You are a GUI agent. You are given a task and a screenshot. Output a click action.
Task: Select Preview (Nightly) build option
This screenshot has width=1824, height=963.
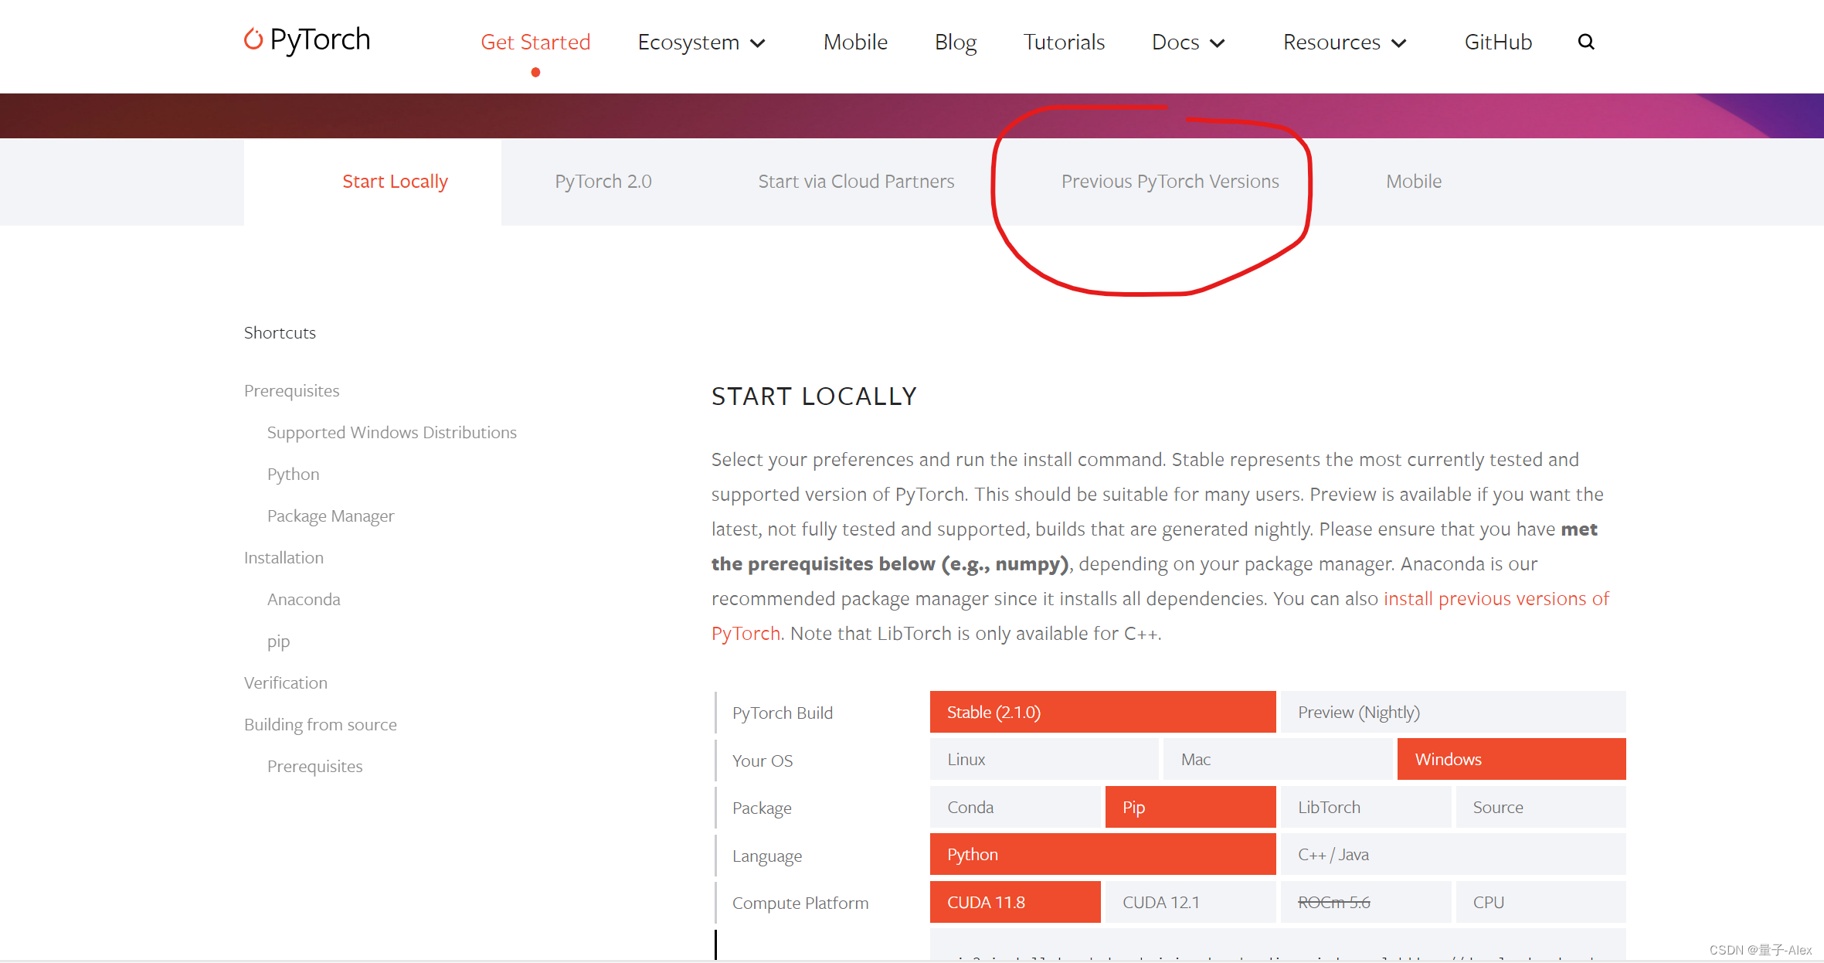[1453, 712]
